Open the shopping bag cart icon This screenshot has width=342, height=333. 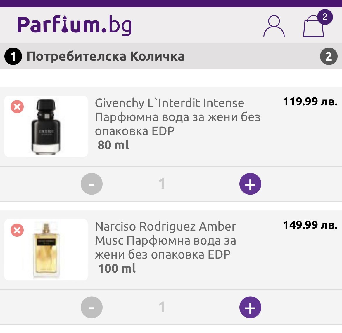point(313,27)
